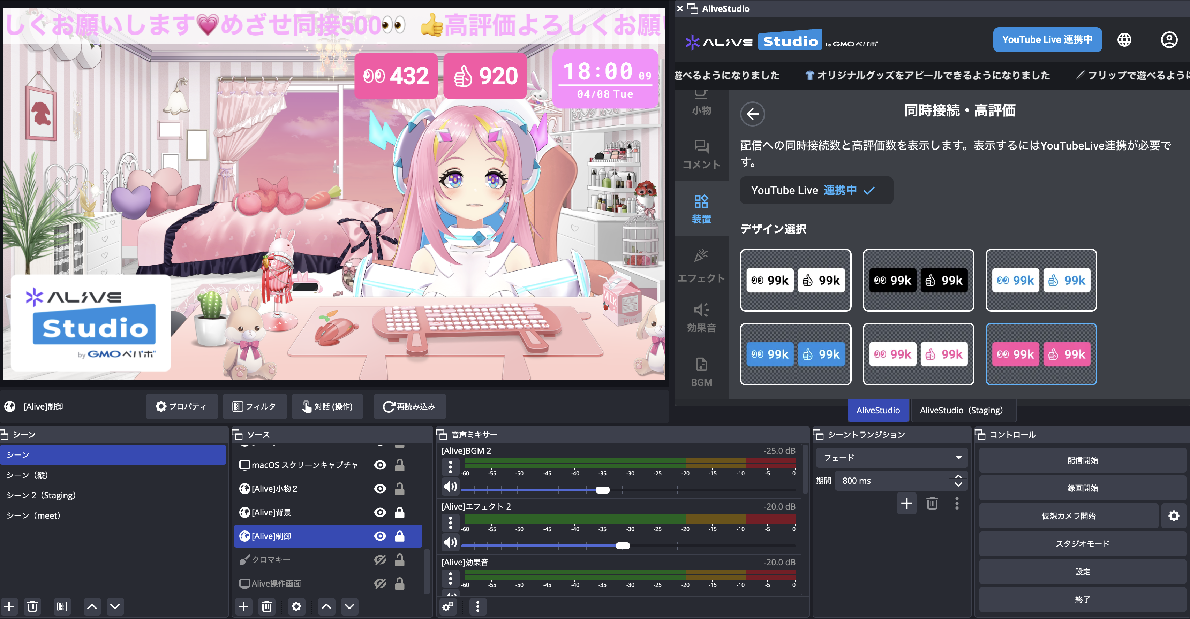Open the language globe icon
The width and height of the screenshot is (1190, 619).
[x=1124, y=40]
